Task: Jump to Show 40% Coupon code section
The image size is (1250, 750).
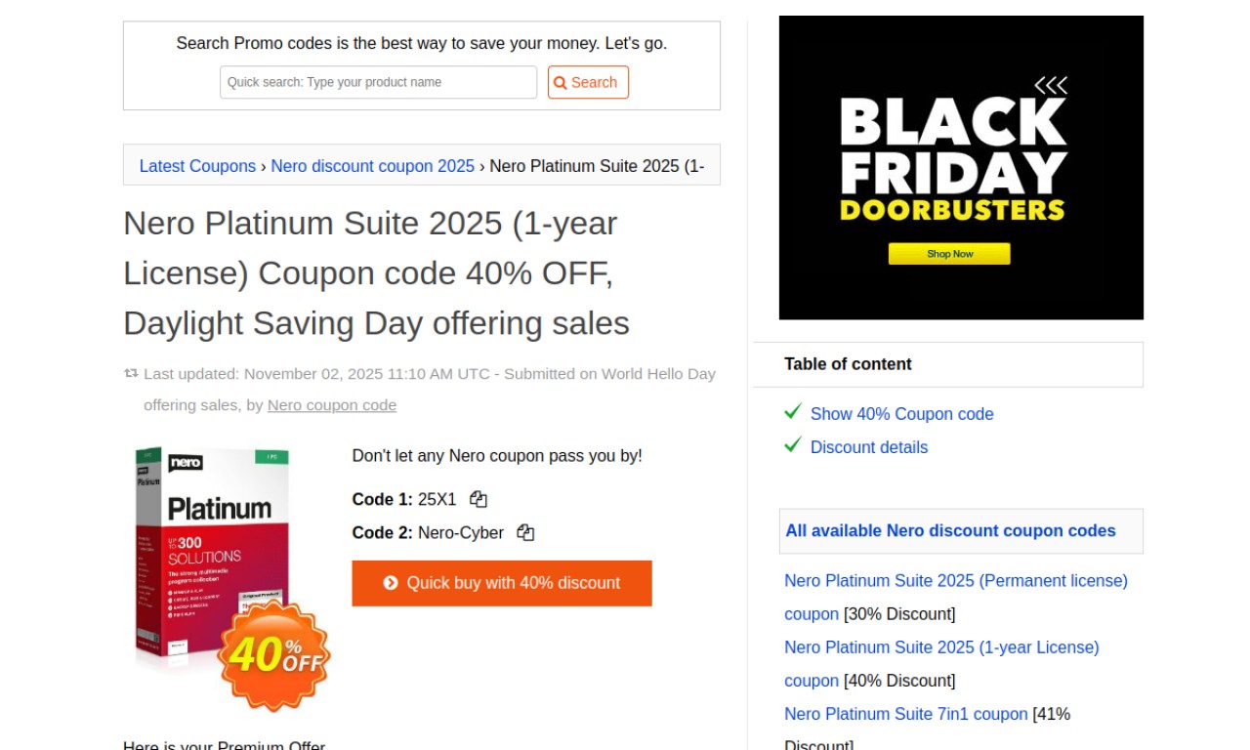Action: [x=901, y=414]
